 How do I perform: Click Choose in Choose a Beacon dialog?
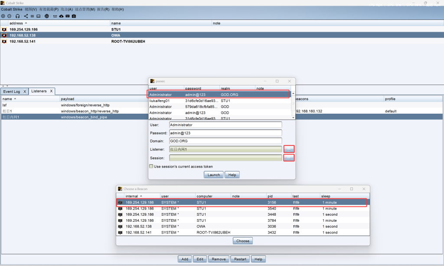243,241
